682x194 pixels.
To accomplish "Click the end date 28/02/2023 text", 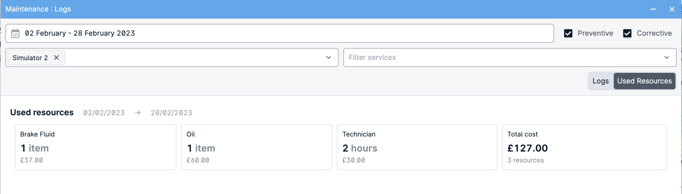I will [172, 113].
